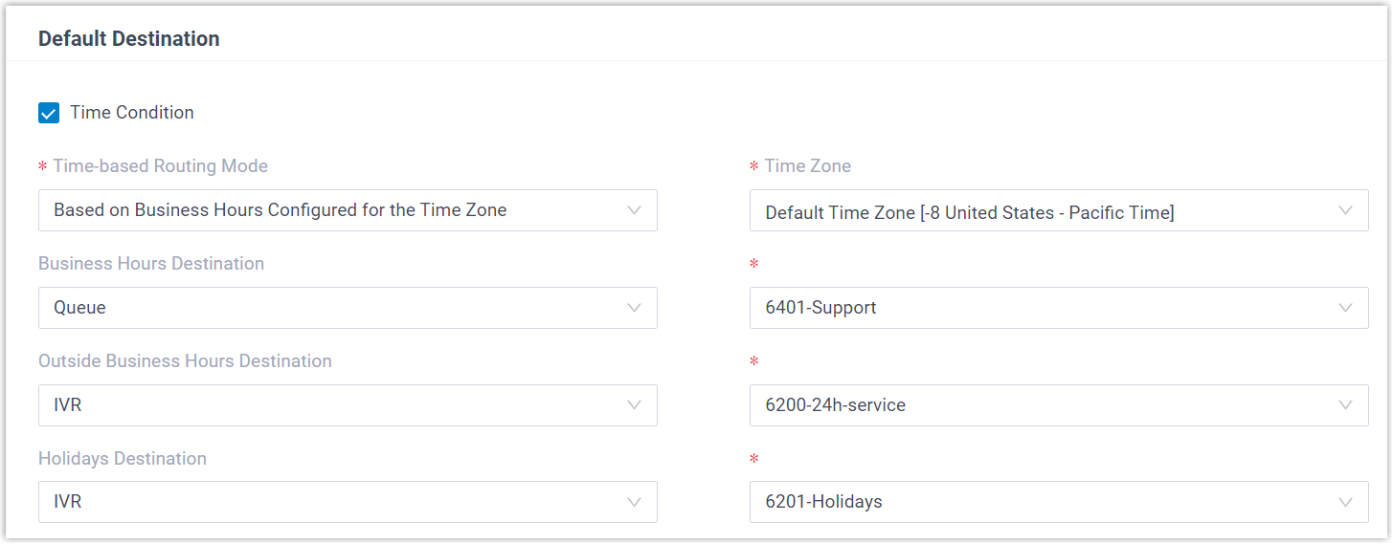Screen dimensions: 1393x544
Task: Uncheck the Time Condition checkbox
Action: [49, 113]
